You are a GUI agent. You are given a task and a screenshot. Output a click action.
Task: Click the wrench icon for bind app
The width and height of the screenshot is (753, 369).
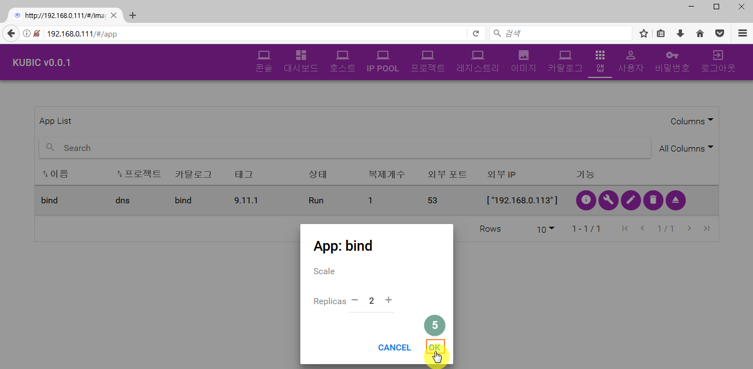[608, 200]
